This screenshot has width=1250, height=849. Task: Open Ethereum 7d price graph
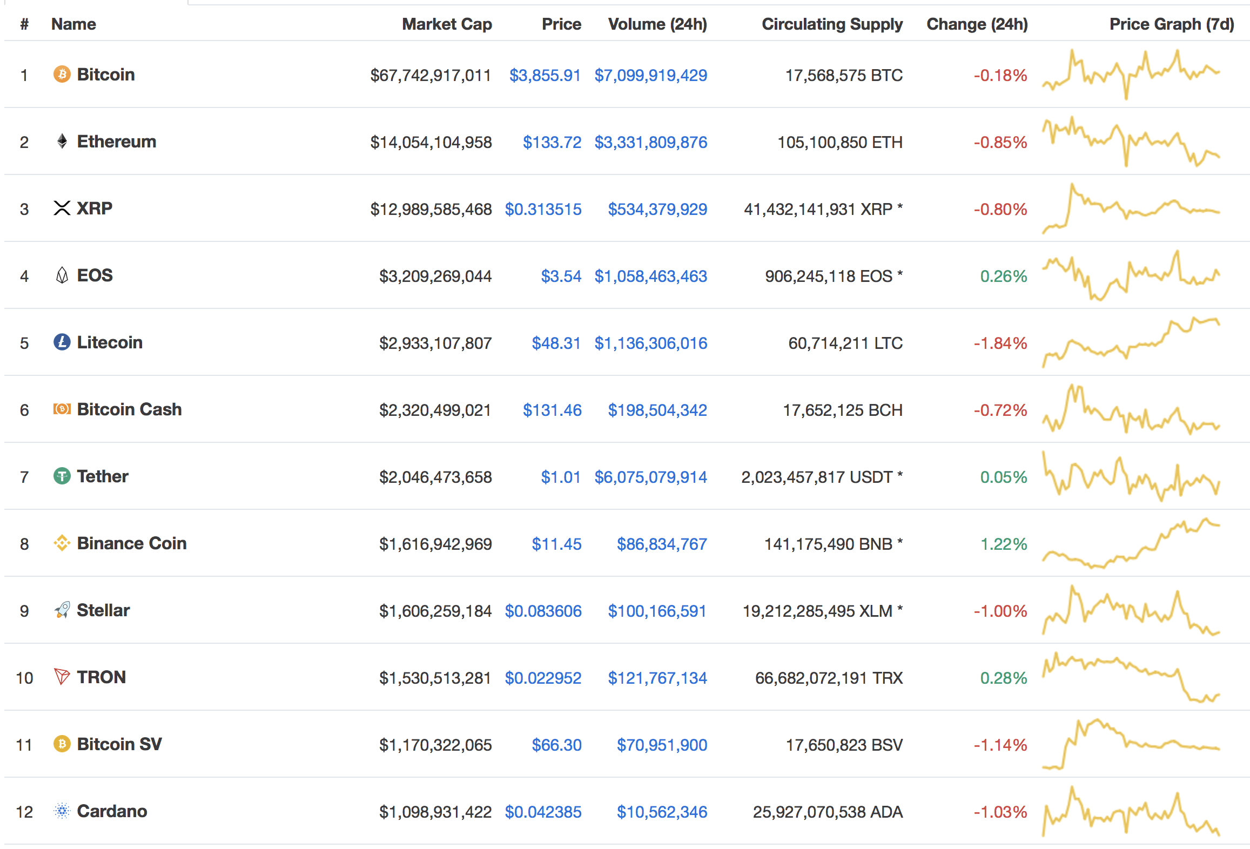pyautogui.click(x=1131, y=141)
